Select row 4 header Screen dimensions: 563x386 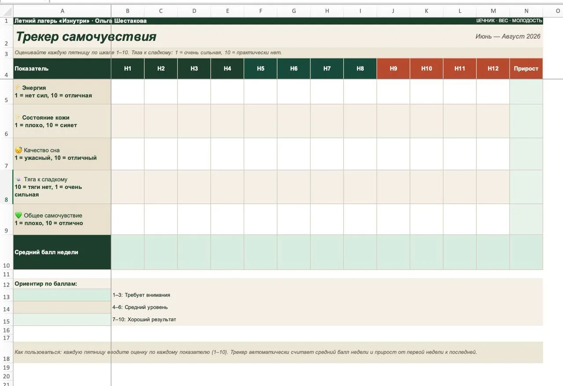(6, 69)
